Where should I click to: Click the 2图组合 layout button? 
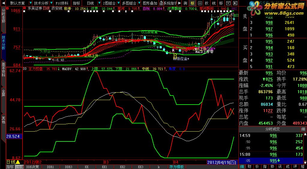[x=109, y=3]
